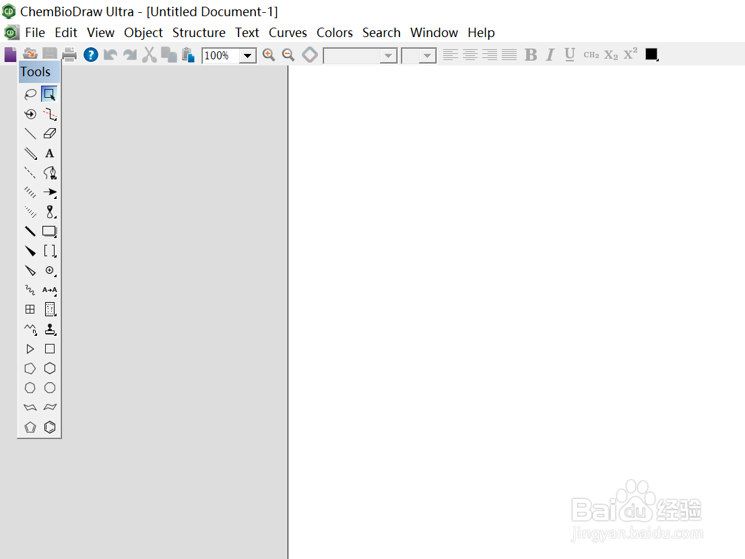Open the Structure menu
The width and height of the screenshot is (745, 559).
[x=199, y=33]
